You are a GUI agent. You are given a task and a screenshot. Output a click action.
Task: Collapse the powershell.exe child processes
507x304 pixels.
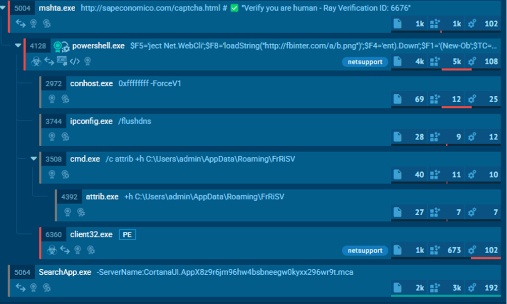point(19,46)
